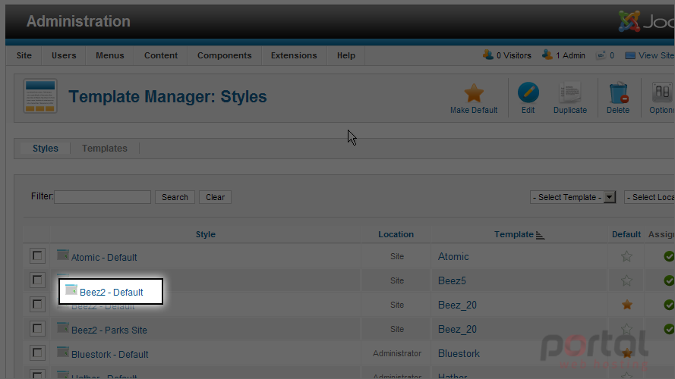This screenshot has height=379, width=675.
Task: Select the Beez2 - Parks Site checkbox
Action: click(37, 329)
